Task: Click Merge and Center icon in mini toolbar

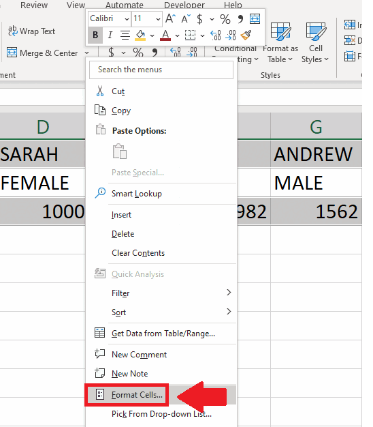Action: (255, 19)
